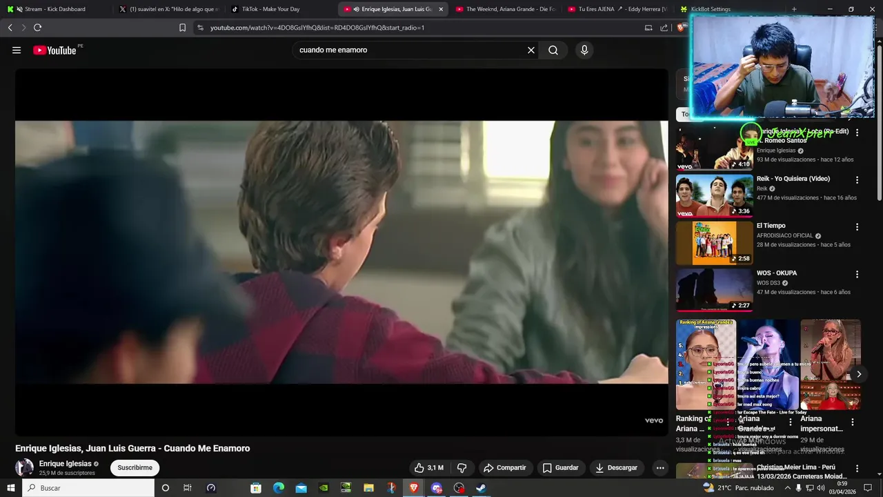Open options menu for El Tiempo
883x497 pixels.
857,226
